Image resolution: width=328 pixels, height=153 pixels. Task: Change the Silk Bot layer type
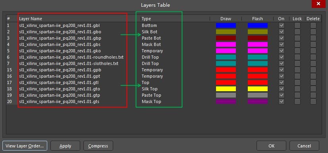click(149, 32)
